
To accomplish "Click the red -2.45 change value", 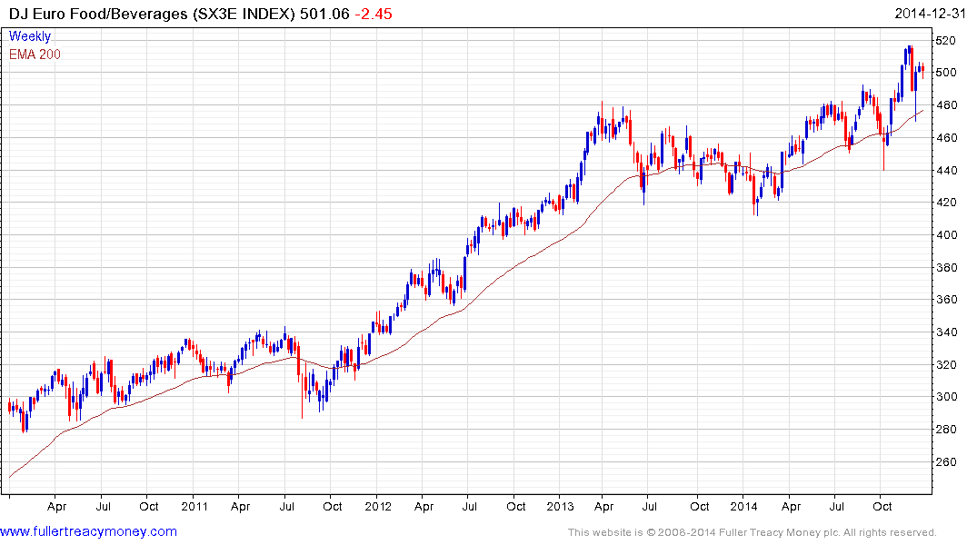I will 374,14.
